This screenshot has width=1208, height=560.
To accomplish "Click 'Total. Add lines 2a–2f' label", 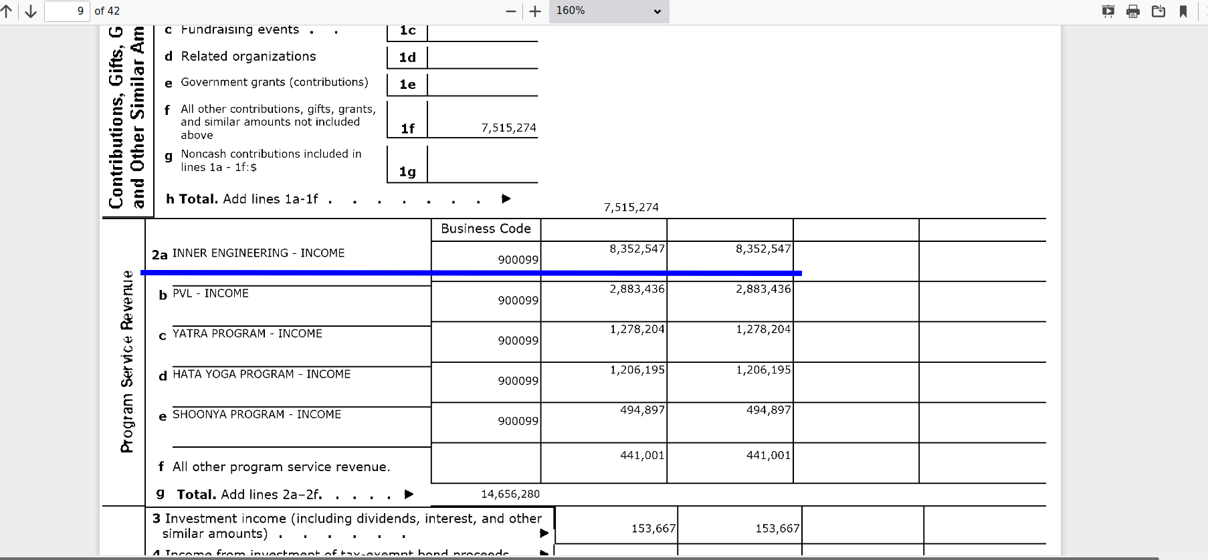I will pos(249,495).
